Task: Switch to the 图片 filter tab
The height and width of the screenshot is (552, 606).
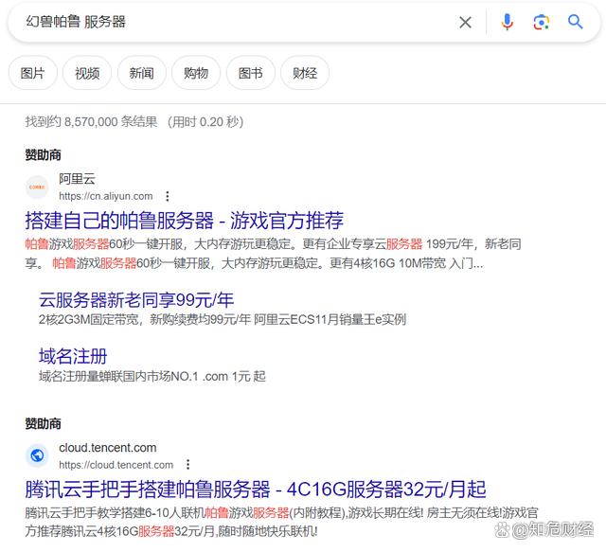Action: pos(33,73)
